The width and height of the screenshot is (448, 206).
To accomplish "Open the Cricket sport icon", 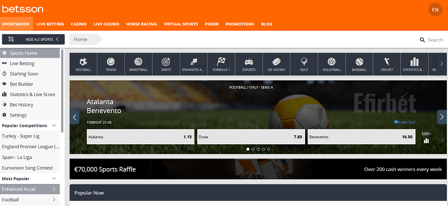I will (387, 64).
